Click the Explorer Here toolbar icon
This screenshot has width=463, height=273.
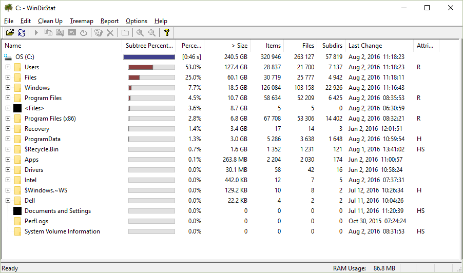60,32
